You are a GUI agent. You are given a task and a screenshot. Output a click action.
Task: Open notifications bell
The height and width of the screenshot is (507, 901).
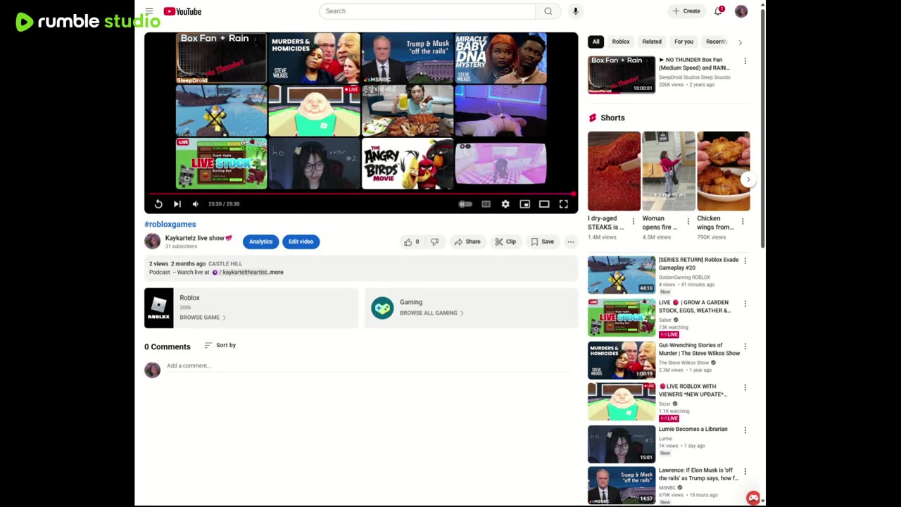click(x=719, y=11)
